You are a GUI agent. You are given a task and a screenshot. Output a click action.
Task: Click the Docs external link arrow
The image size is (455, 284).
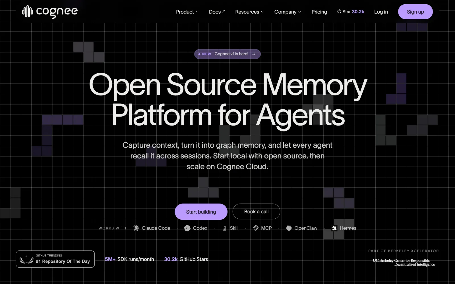coord(224,11)
